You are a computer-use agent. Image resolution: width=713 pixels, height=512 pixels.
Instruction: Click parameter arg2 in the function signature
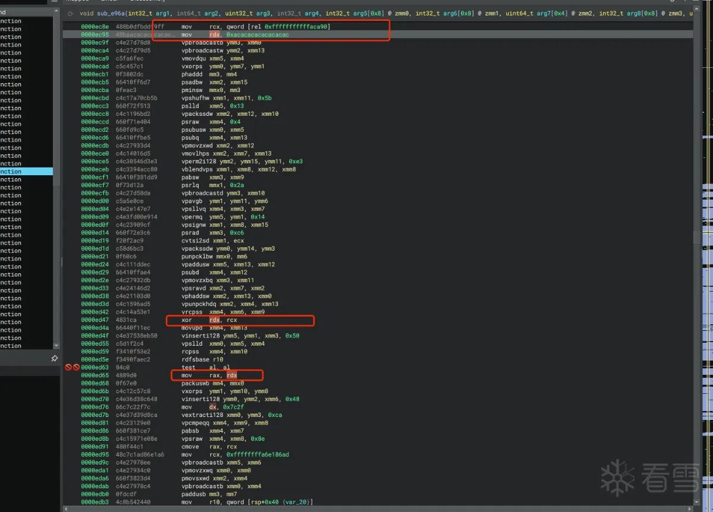tap(213, 13)
